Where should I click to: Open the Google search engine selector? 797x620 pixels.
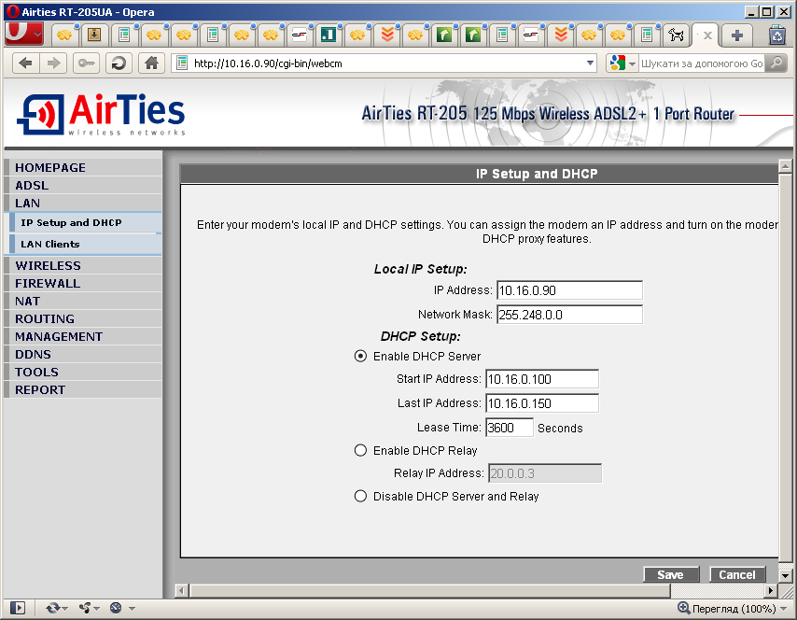[x=622, y=63]
